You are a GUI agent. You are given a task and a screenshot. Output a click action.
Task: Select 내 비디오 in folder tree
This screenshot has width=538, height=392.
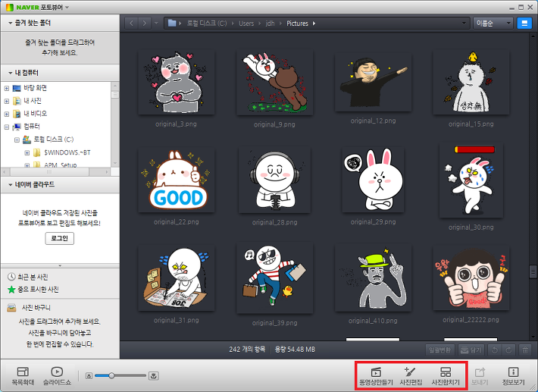[36, 113]
